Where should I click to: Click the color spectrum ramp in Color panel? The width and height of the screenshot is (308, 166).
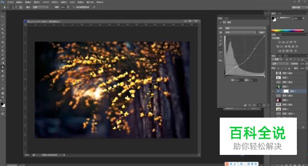coord(287,31)
